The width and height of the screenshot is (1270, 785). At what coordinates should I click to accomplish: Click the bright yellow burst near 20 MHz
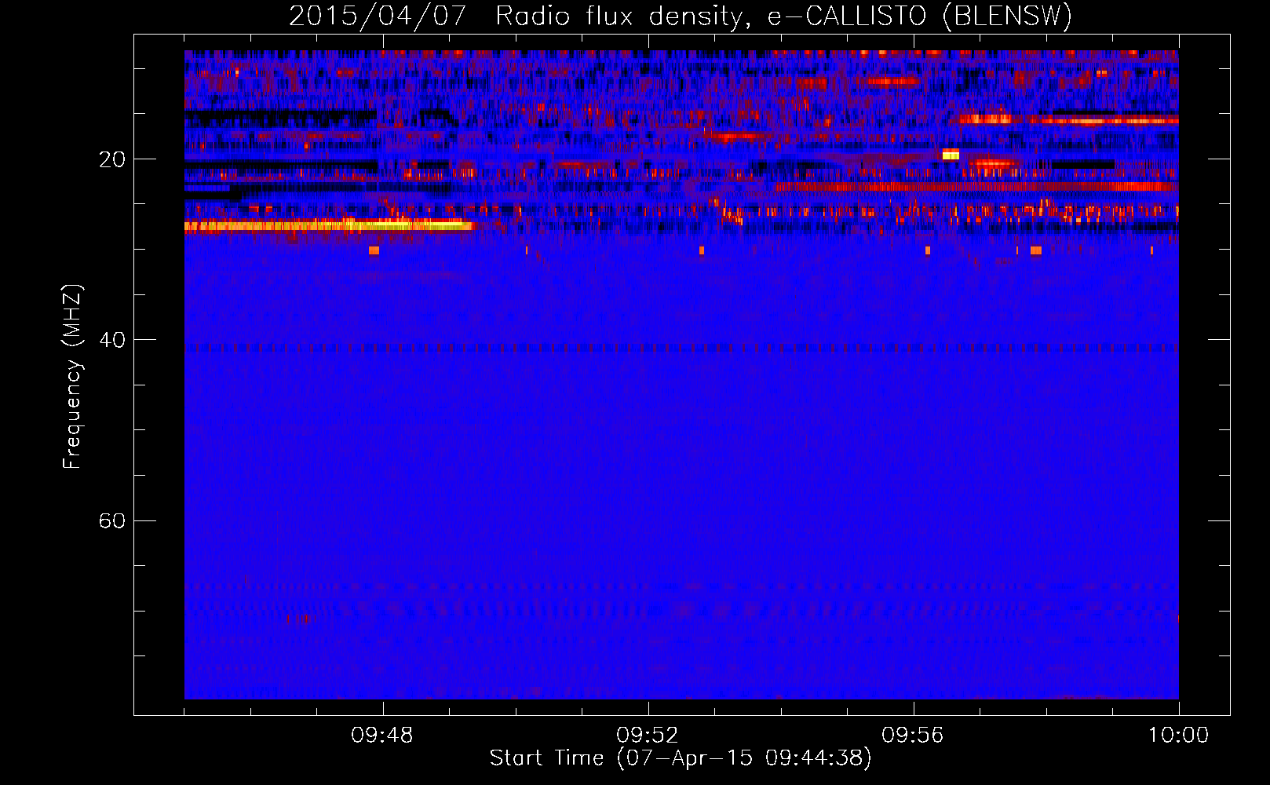tap(951, 155)
